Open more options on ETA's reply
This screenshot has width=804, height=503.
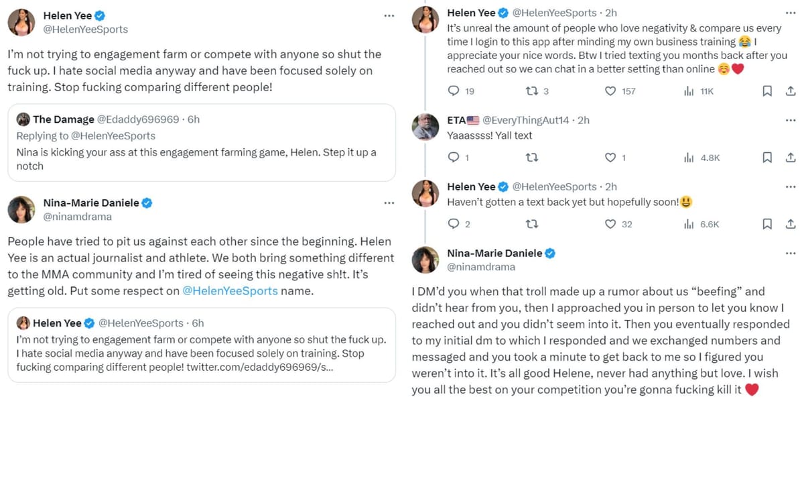(x=791, y=119)
